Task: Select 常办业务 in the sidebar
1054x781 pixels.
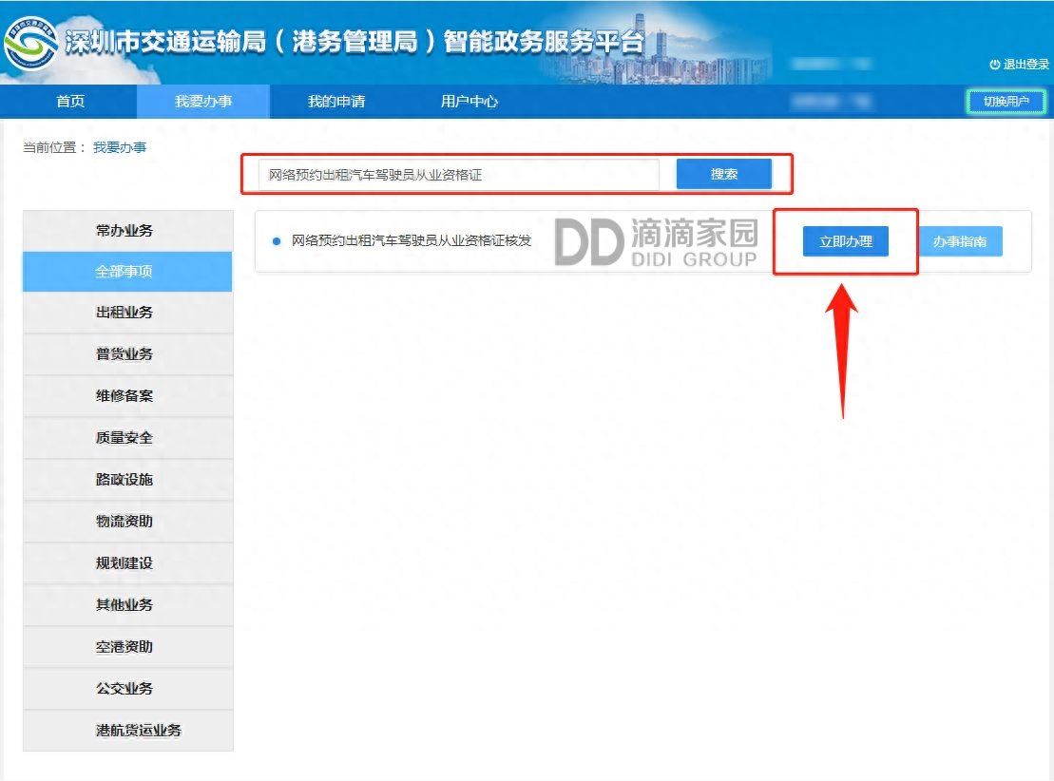Action: click(x=127, y=231)
